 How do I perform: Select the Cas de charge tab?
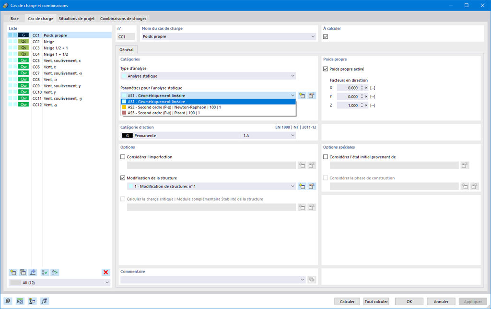click(x=40, y=18)
